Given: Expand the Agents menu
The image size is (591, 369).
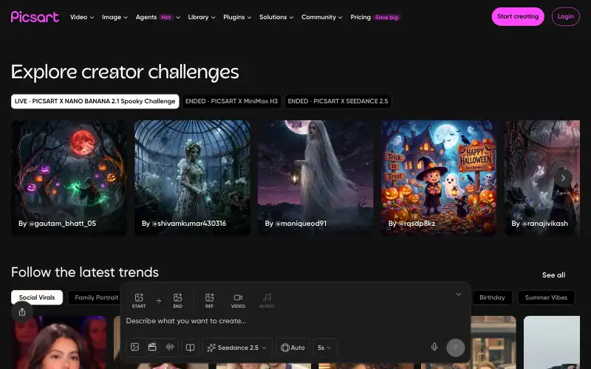Looking at the screenshot, I should click(158, 17).
